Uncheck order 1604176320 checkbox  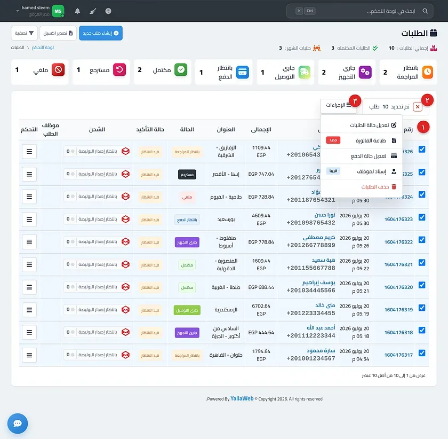422,285
